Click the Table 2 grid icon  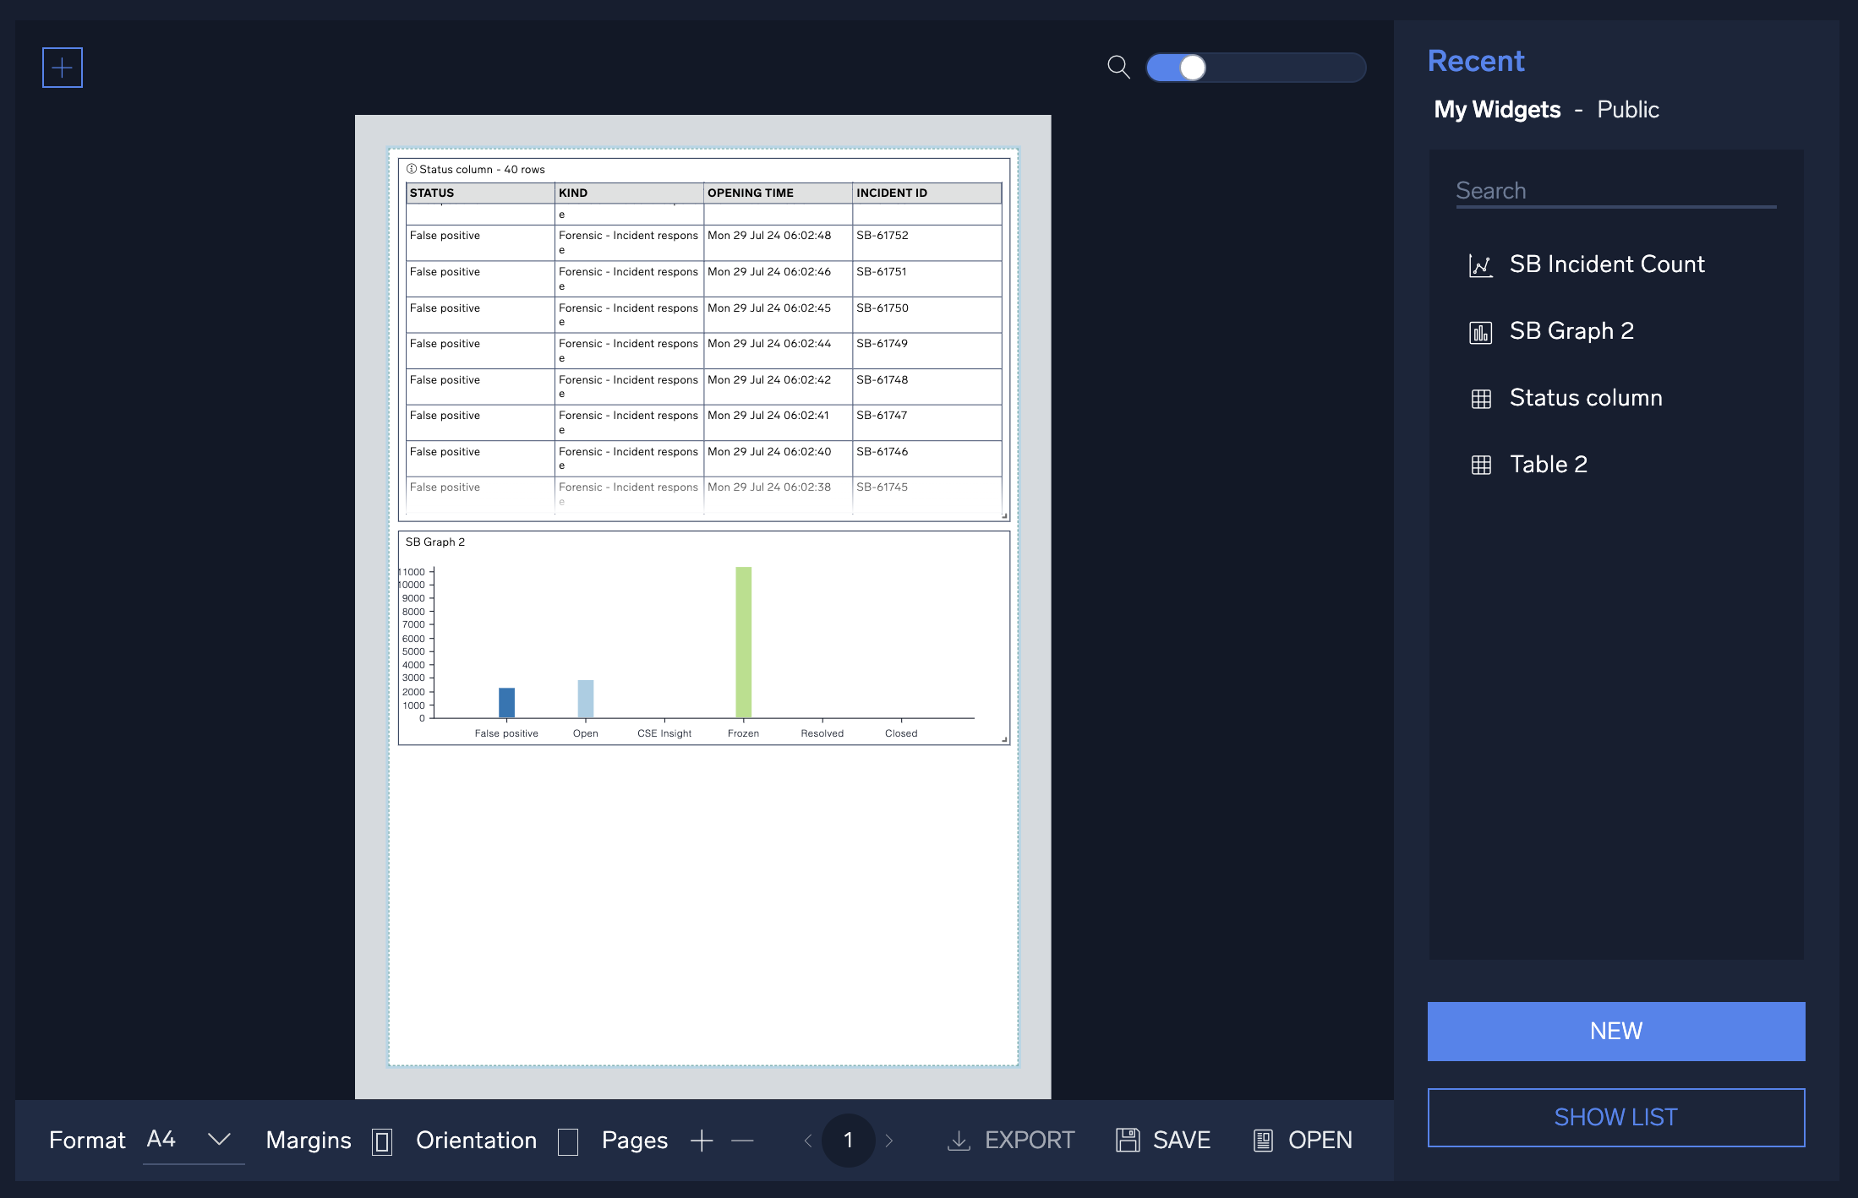pyautogui.click(x=1481, y=464)
